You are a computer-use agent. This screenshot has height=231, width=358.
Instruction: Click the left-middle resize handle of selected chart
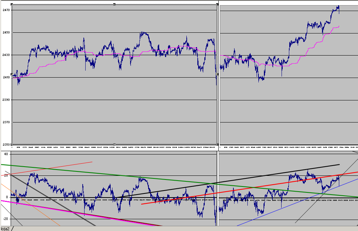point(12,74)
